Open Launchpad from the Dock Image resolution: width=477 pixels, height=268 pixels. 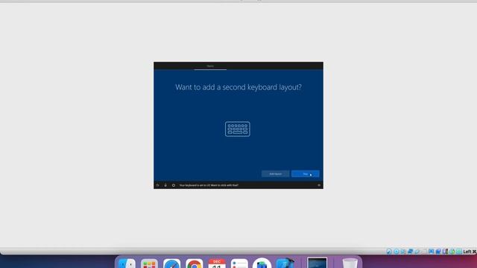tap(149, 263)
